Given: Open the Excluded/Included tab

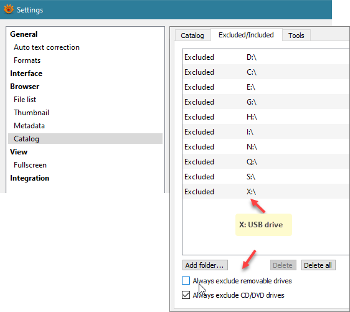Looking at the screenshot, I should 246,35.
